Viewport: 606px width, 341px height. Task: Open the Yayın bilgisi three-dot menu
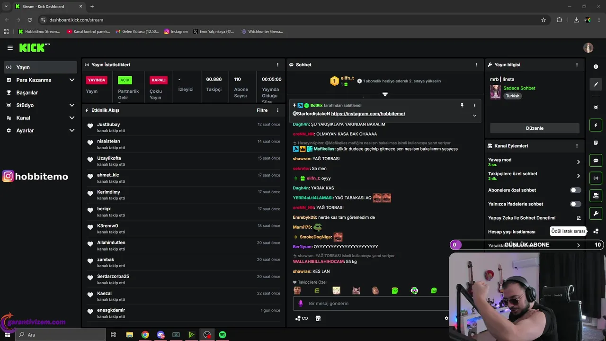pos(577,65)
